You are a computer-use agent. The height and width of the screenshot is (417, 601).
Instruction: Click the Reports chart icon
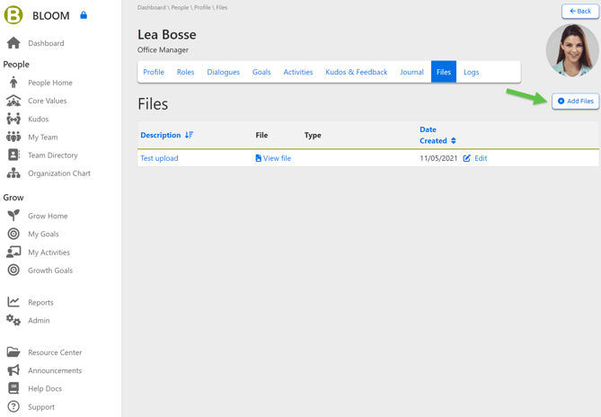tap(13, 302)
